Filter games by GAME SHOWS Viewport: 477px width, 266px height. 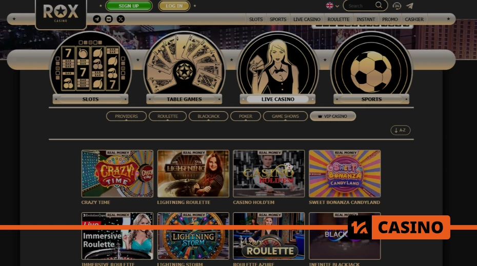(x=285, y=116)
